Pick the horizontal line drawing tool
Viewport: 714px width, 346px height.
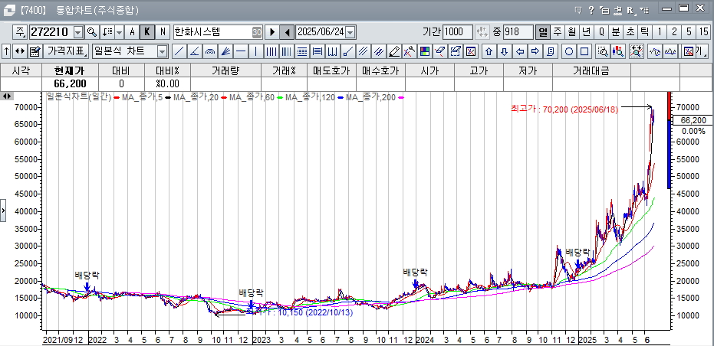[241, 51]
